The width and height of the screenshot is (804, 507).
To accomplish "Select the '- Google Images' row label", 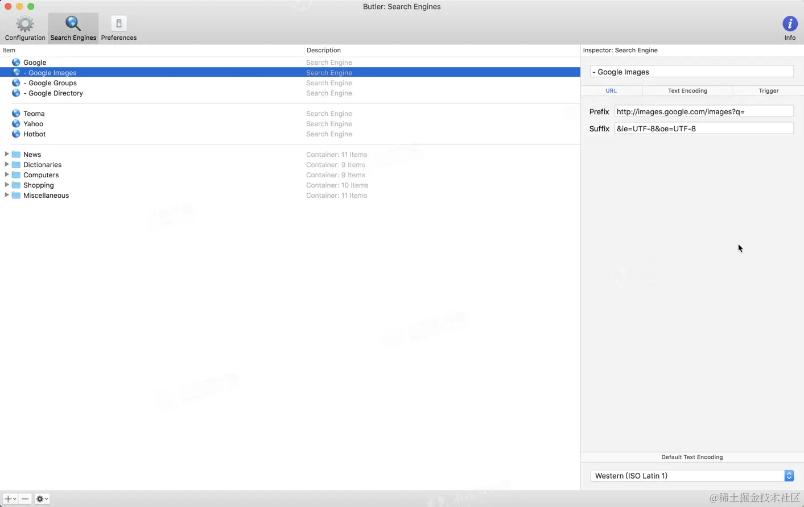I will click(50, 73).
